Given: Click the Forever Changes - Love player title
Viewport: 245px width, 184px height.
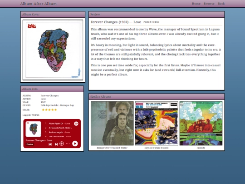Looking at the screenshot, I should 39,140.
